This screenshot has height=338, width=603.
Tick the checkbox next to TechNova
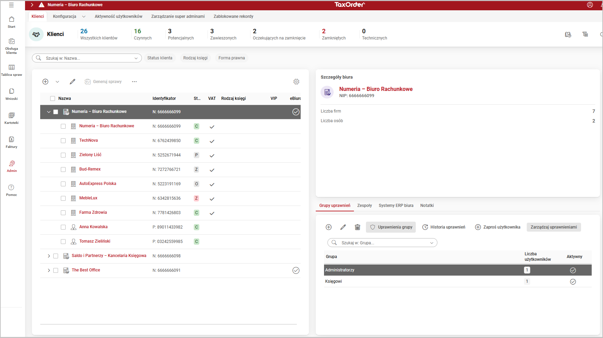pos(63,141)
